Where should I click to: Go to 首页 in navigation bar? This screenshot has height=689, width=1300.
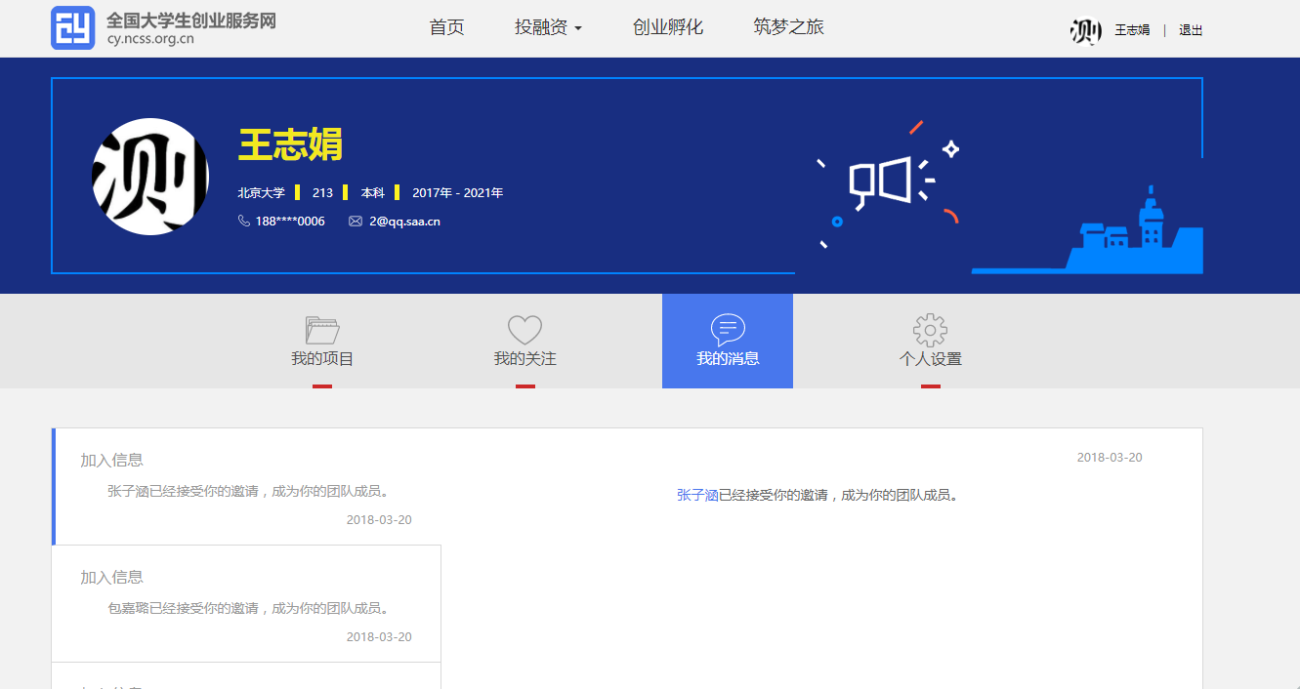tap(446, 27)
